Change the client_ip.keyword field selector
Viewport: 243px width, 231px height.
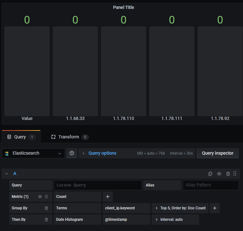coord(126,208)
